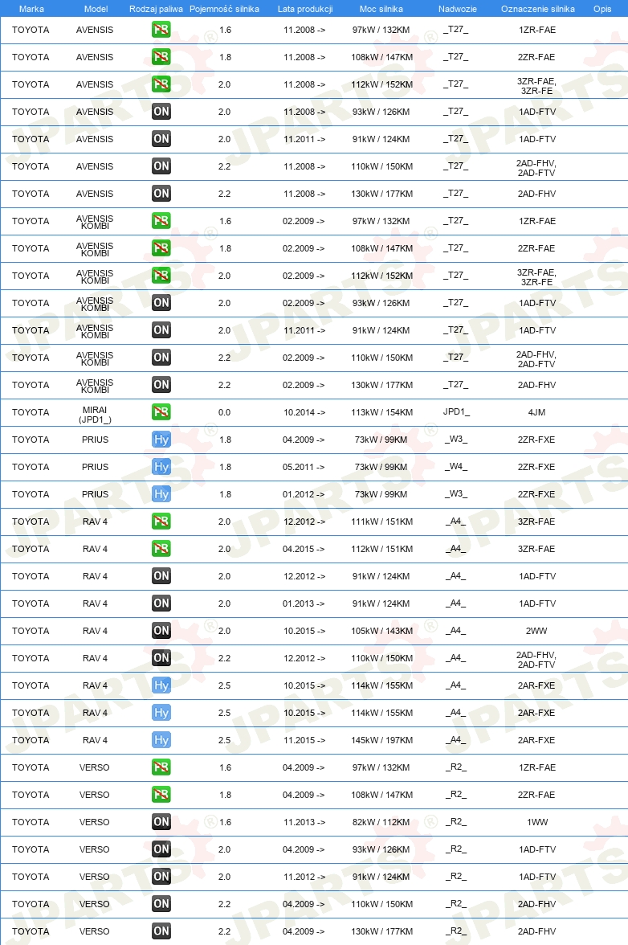Viewport: 628px width, 945px height.
Task: Click the diesel ON icon for Avensis 130kW
Action: (161, 194)
